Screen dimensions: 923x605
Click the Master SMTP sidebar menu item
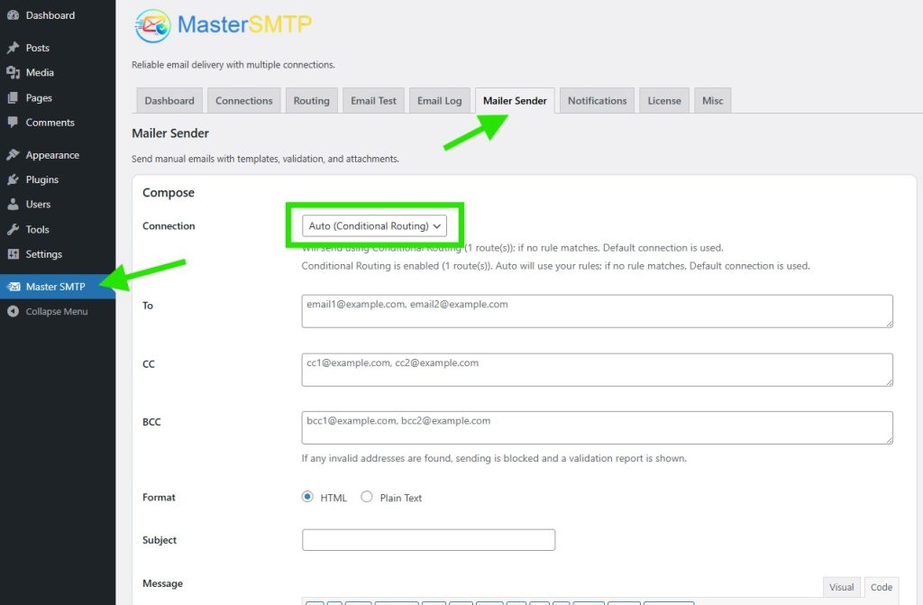click(55, 287)
